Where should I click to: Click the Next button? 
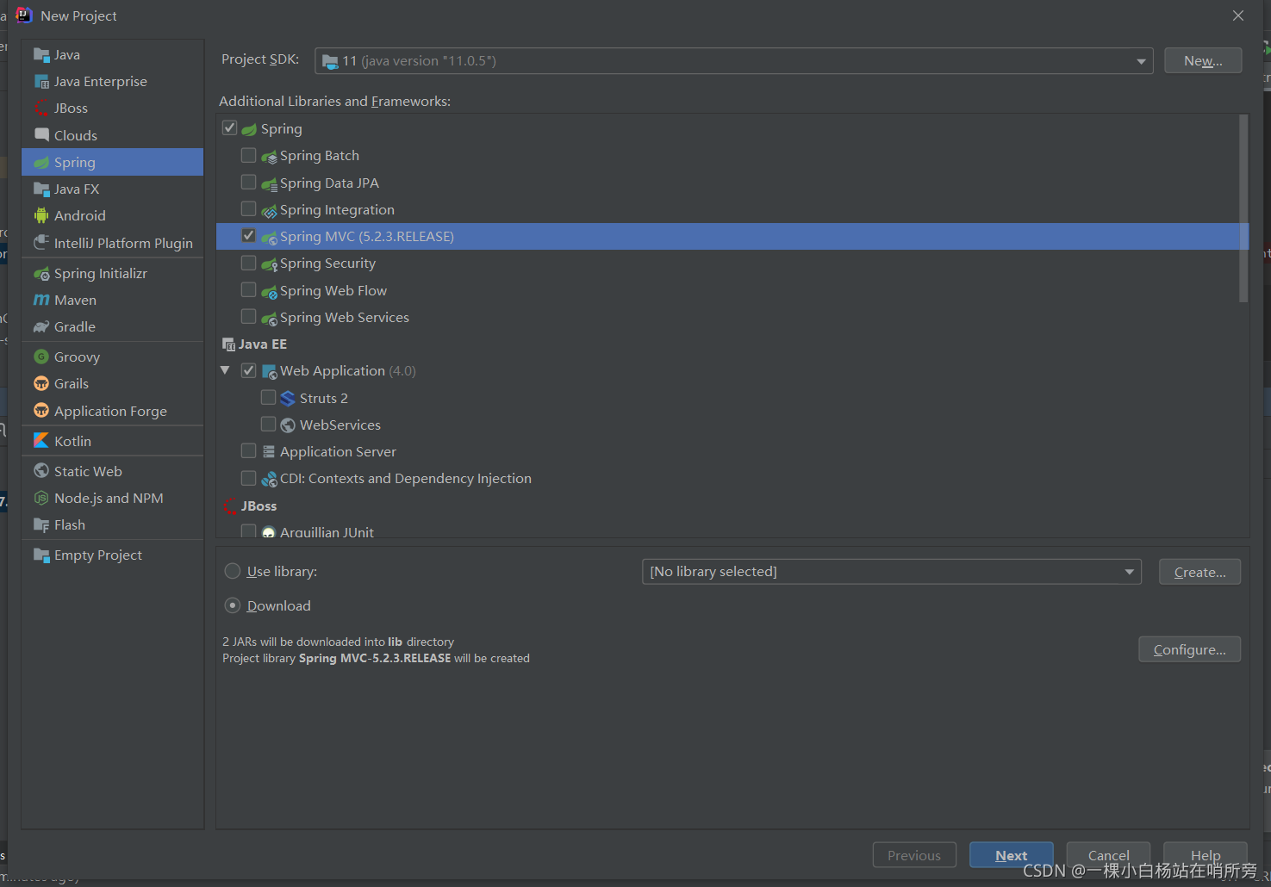pos(1011,855)
